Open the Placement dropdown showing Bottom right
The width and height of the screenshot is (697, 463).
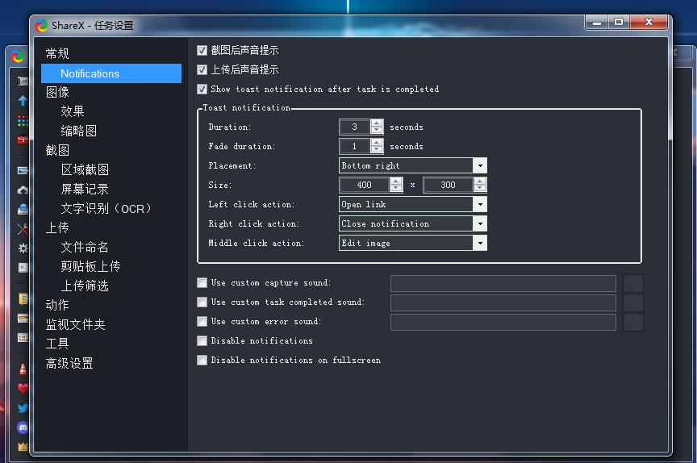point(412,165)
